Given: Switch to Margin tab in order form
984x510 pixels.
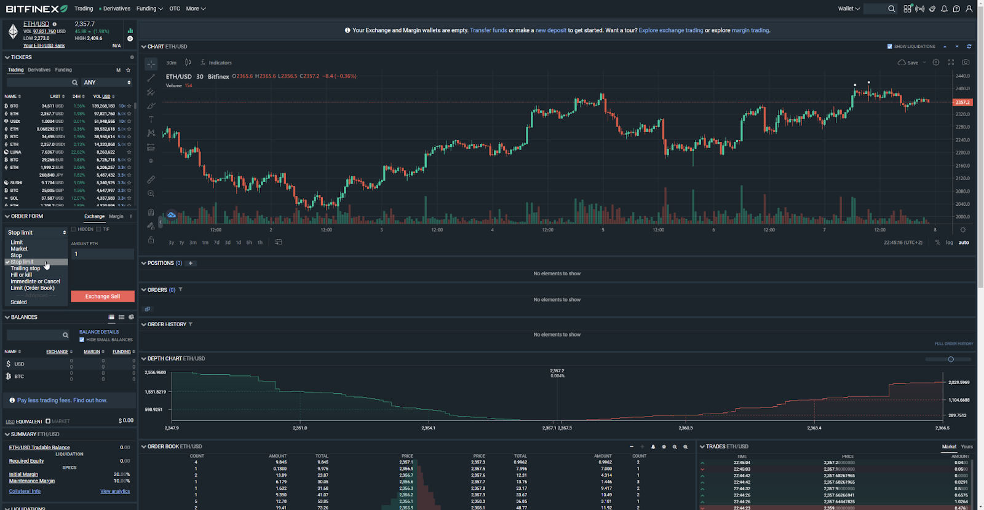Looking at the screenshot, I should pos(116,216).
